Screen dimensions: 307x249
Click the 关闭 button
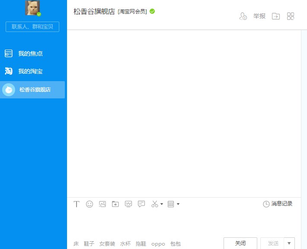240,243
